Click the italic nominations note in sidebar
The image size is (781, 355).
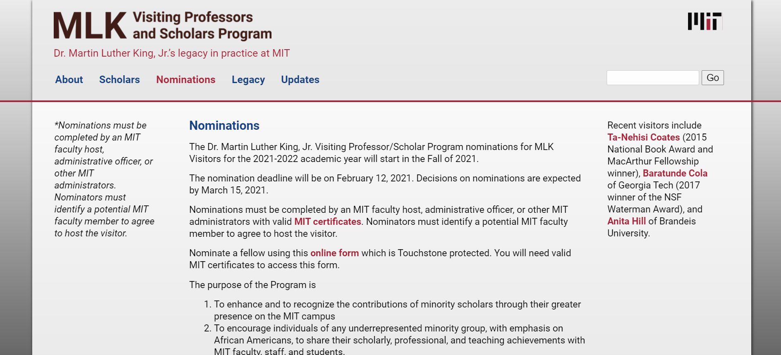(x=104, y=179)
